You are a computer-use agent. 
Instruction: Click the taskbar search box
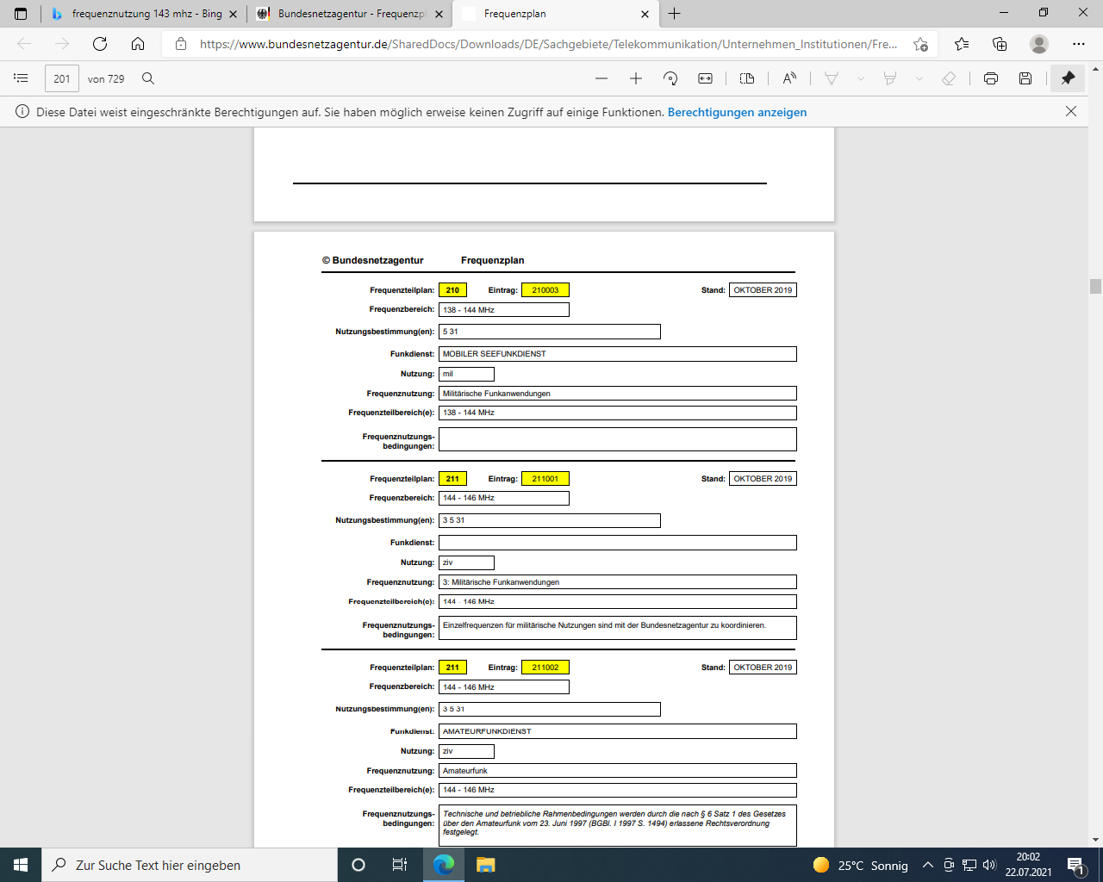click(x=190, y=865)
